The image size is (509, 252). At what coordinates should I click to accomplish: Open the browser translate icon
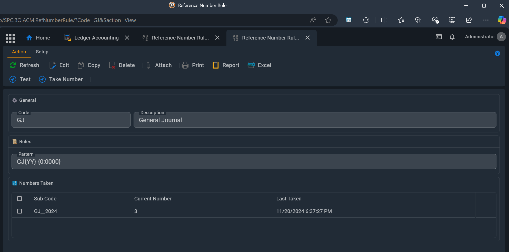click(x=349, y=20)
